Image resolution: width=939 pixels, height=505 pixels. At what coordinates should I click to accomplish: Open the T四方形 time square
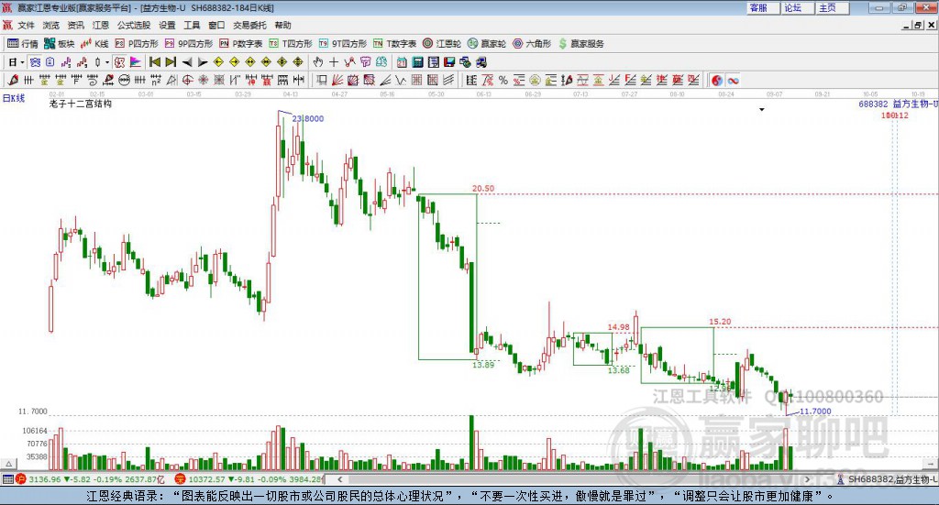(291, 44)
